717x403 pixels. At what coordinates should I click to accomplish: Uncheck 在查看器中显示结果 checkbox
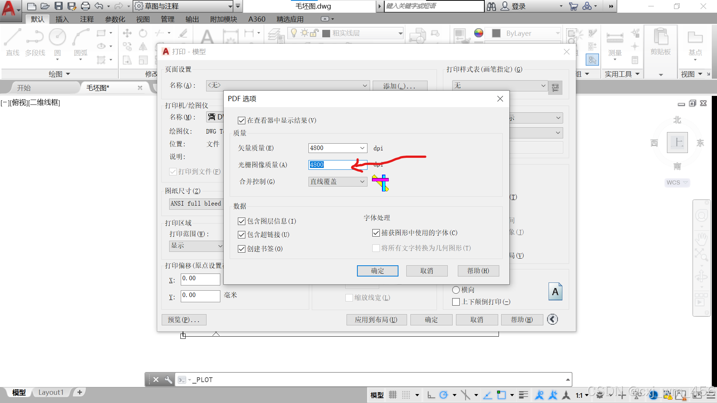242,121
